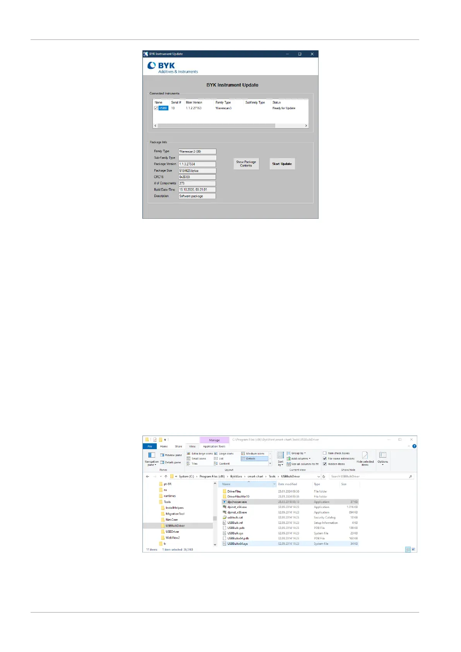Viewport: 461px width, 652px height.
Task: Switch to large thumbnails view icon in status bar
Action: (413, 550)
